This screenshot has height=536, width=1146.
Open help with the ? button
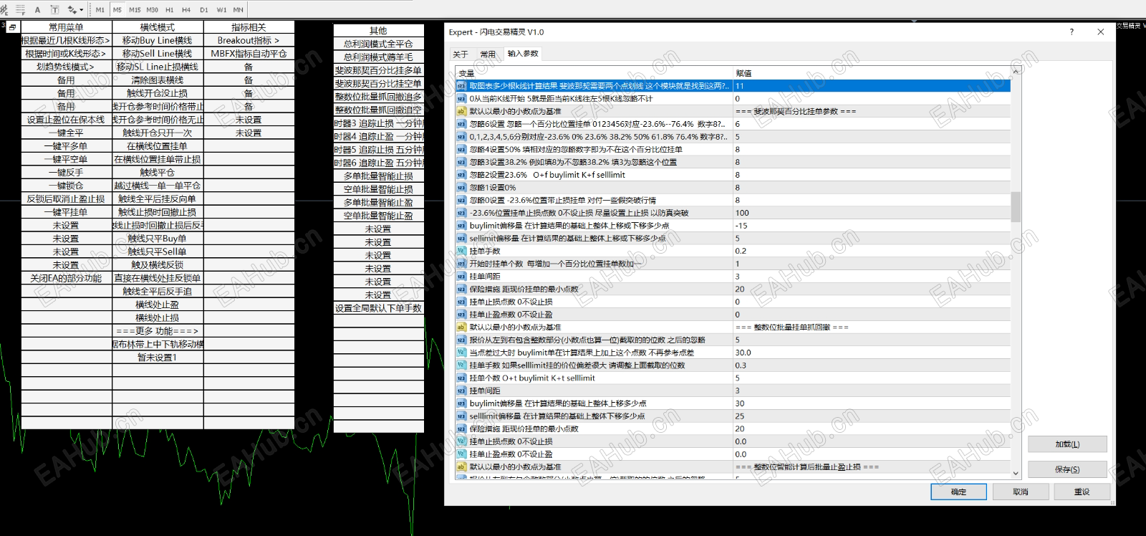[1072, 32]
